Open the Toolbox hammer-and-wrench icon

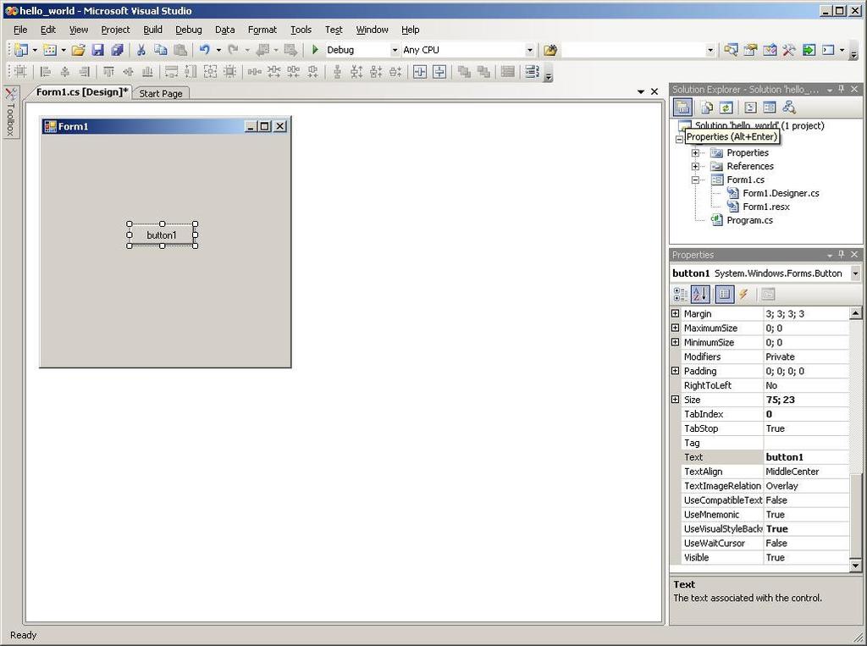coord(788,50)
